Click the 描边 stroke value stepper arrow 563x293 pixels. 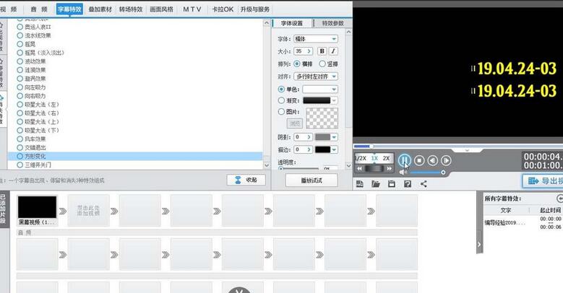tap(309, 149)
